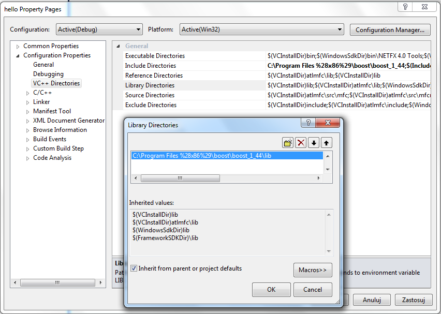
Task: Click OK in Library Directories dialog
Action: point(271,290)
